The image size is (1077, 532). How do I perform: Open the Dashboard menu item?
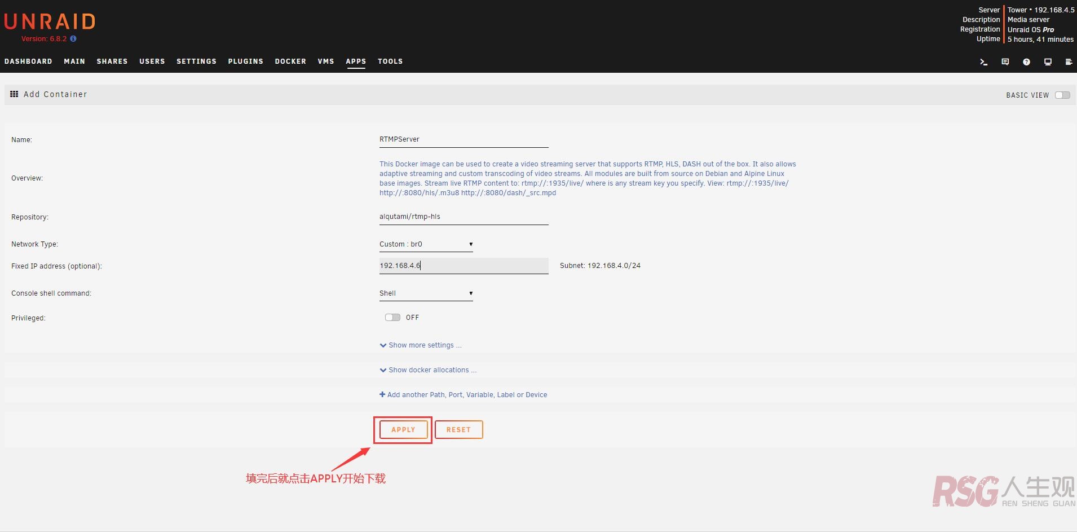28,61
